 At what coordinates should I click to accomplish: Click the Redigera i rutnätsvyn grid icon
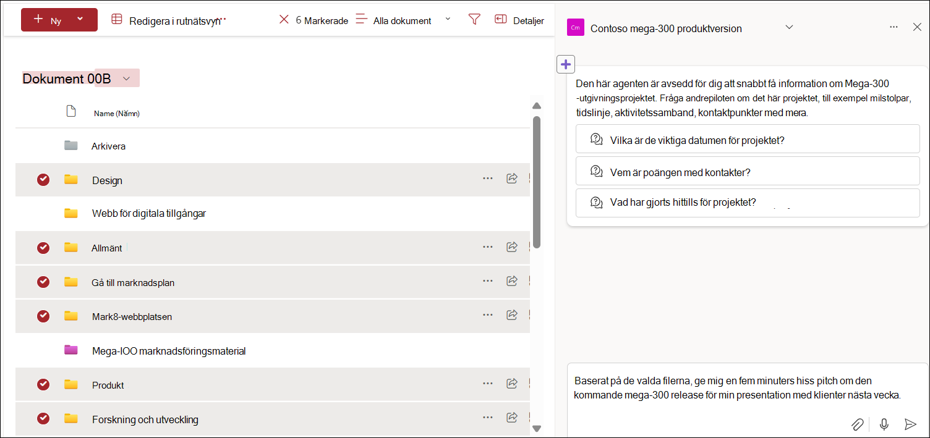(x=117, y=20)
